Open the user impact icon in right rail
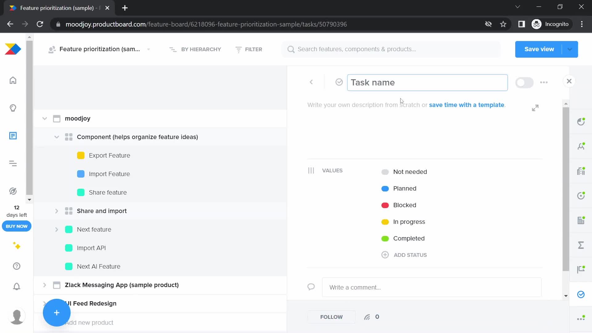This screenshot has width=592, height=333. tap(581, 146)
